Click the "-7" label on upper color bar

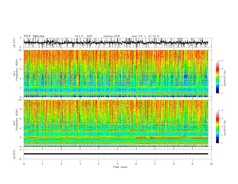tap(221, 93)
